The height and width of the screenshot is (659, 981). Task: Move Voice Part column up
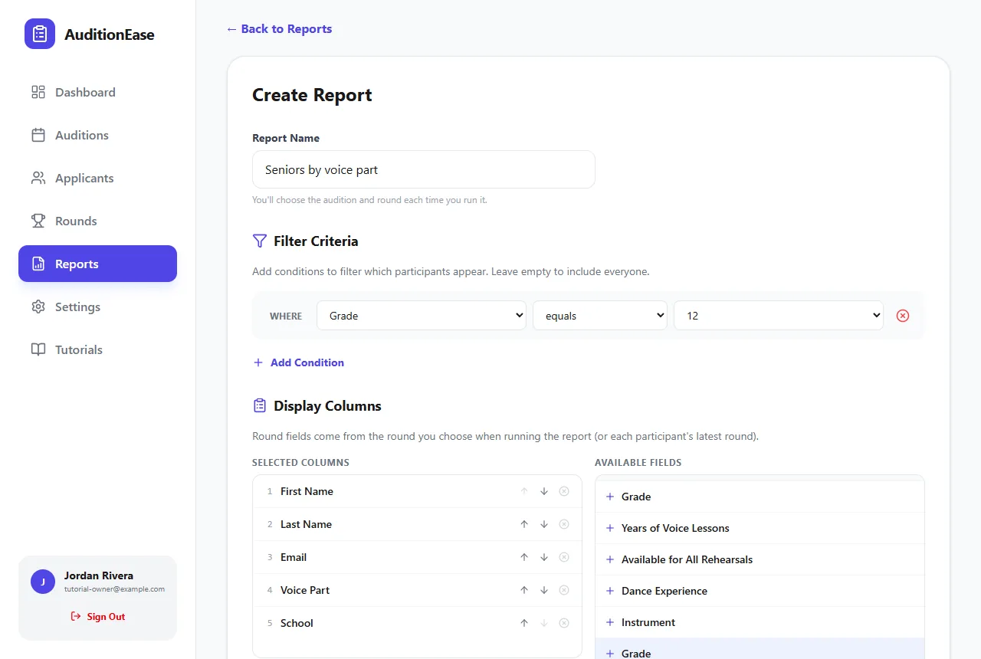[524, 590]
